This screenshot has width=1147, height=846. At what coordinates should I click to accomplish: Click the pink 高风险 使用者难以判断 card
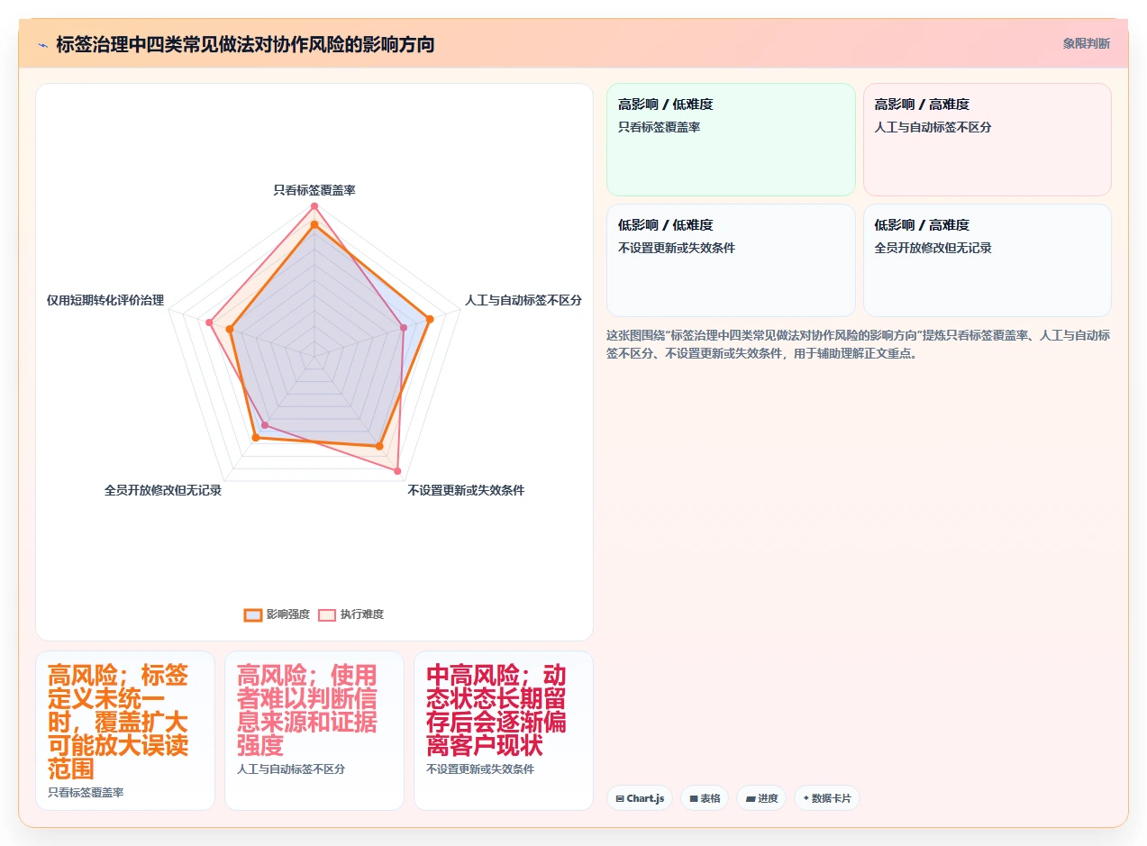[314, 731]
